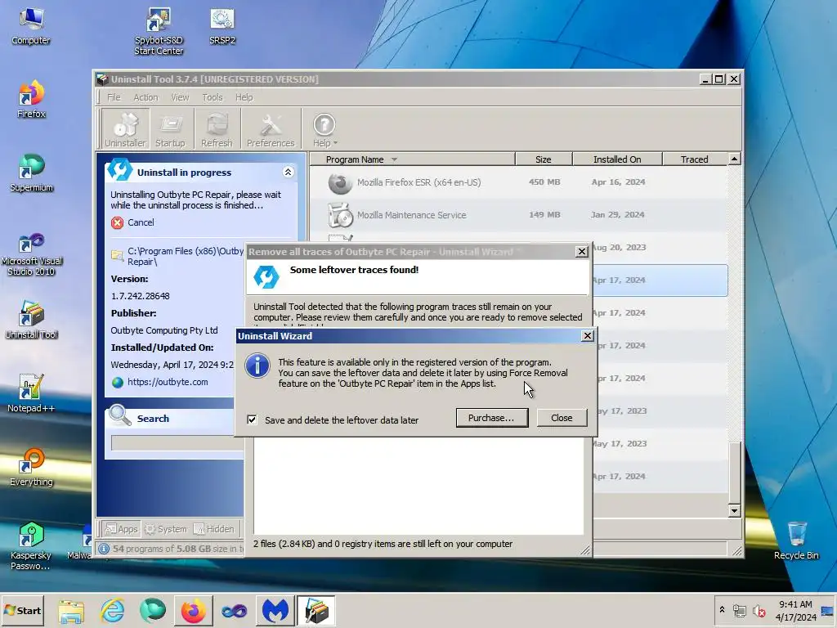Open Firefox desktop shortcut
The width and height of the screenshot is (837, 628).
pos(31,99)
